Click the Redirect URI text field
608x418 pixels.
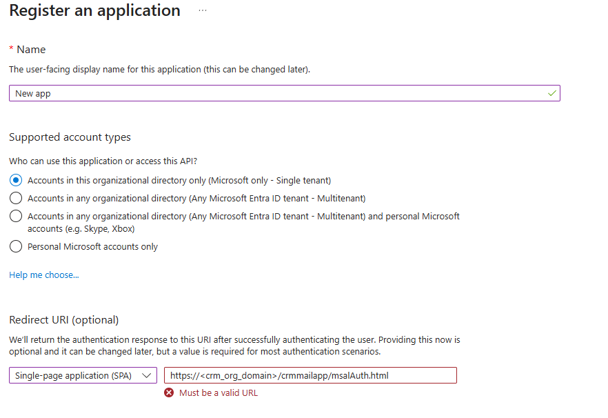tap(310, 375)
